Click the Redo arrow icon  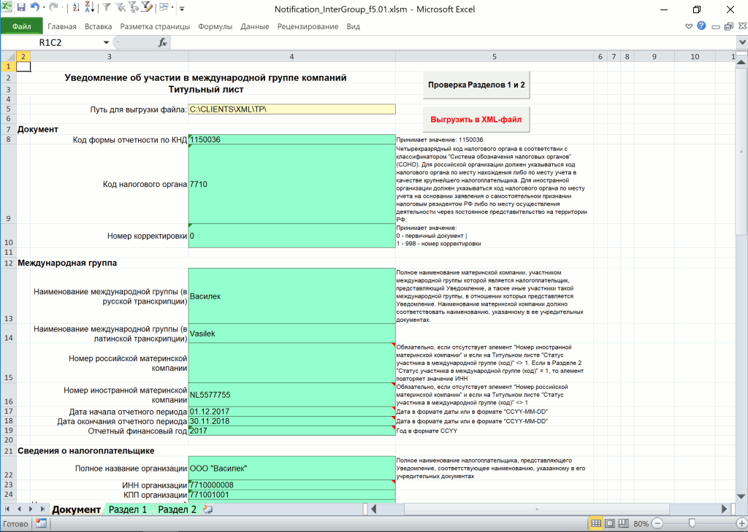(53, 8)
